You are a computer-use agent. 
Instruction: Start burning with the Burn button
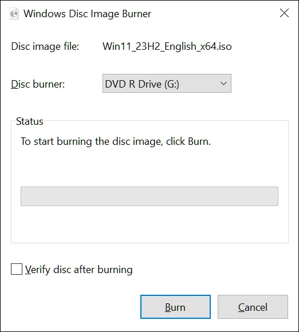175,307
